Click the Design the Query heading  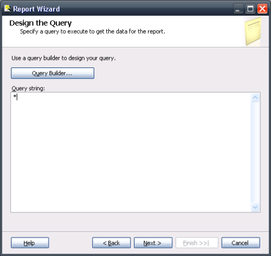tap(41, 23)
